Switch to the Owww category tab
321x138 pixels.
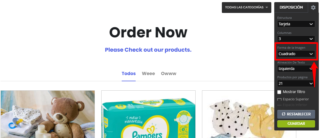pyautogui.click(x=168, y=73)
